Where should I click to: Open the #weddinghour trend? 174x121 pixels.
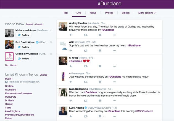tap(12, 111)
